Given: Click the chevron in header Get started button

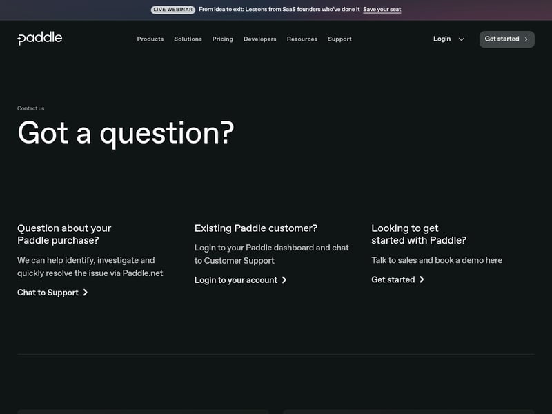Looking at the screenshot, I should (526, 39).
